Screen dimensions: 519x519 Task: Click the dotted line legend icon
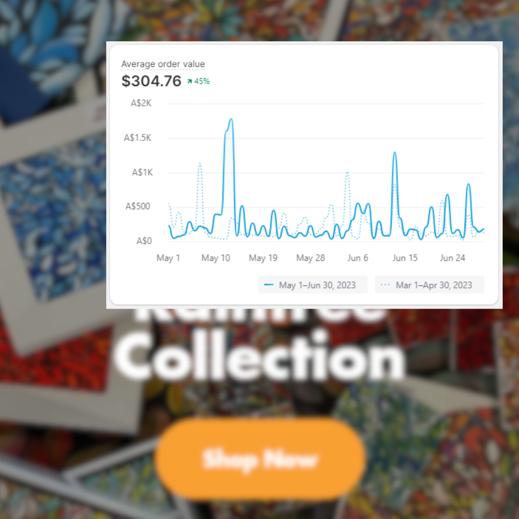[x=385, y=285]
